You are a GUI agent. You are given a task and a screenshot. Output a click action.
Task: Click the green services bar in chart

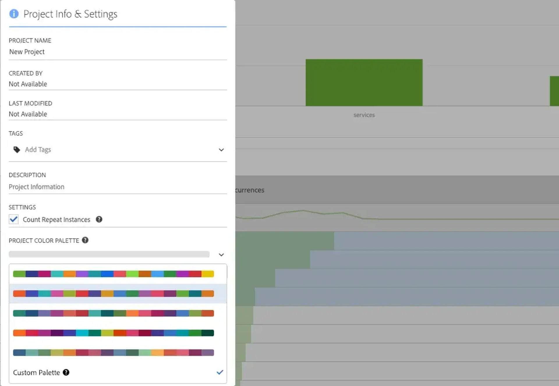pyautogui.click(x=364, y=83)
